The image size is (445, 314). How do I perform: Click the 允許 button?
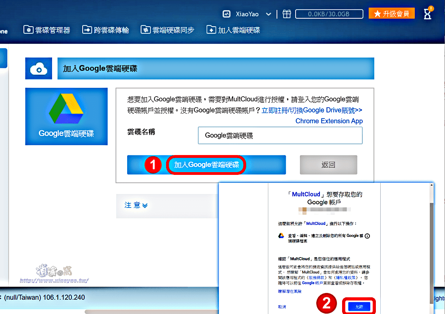point(359,306)
